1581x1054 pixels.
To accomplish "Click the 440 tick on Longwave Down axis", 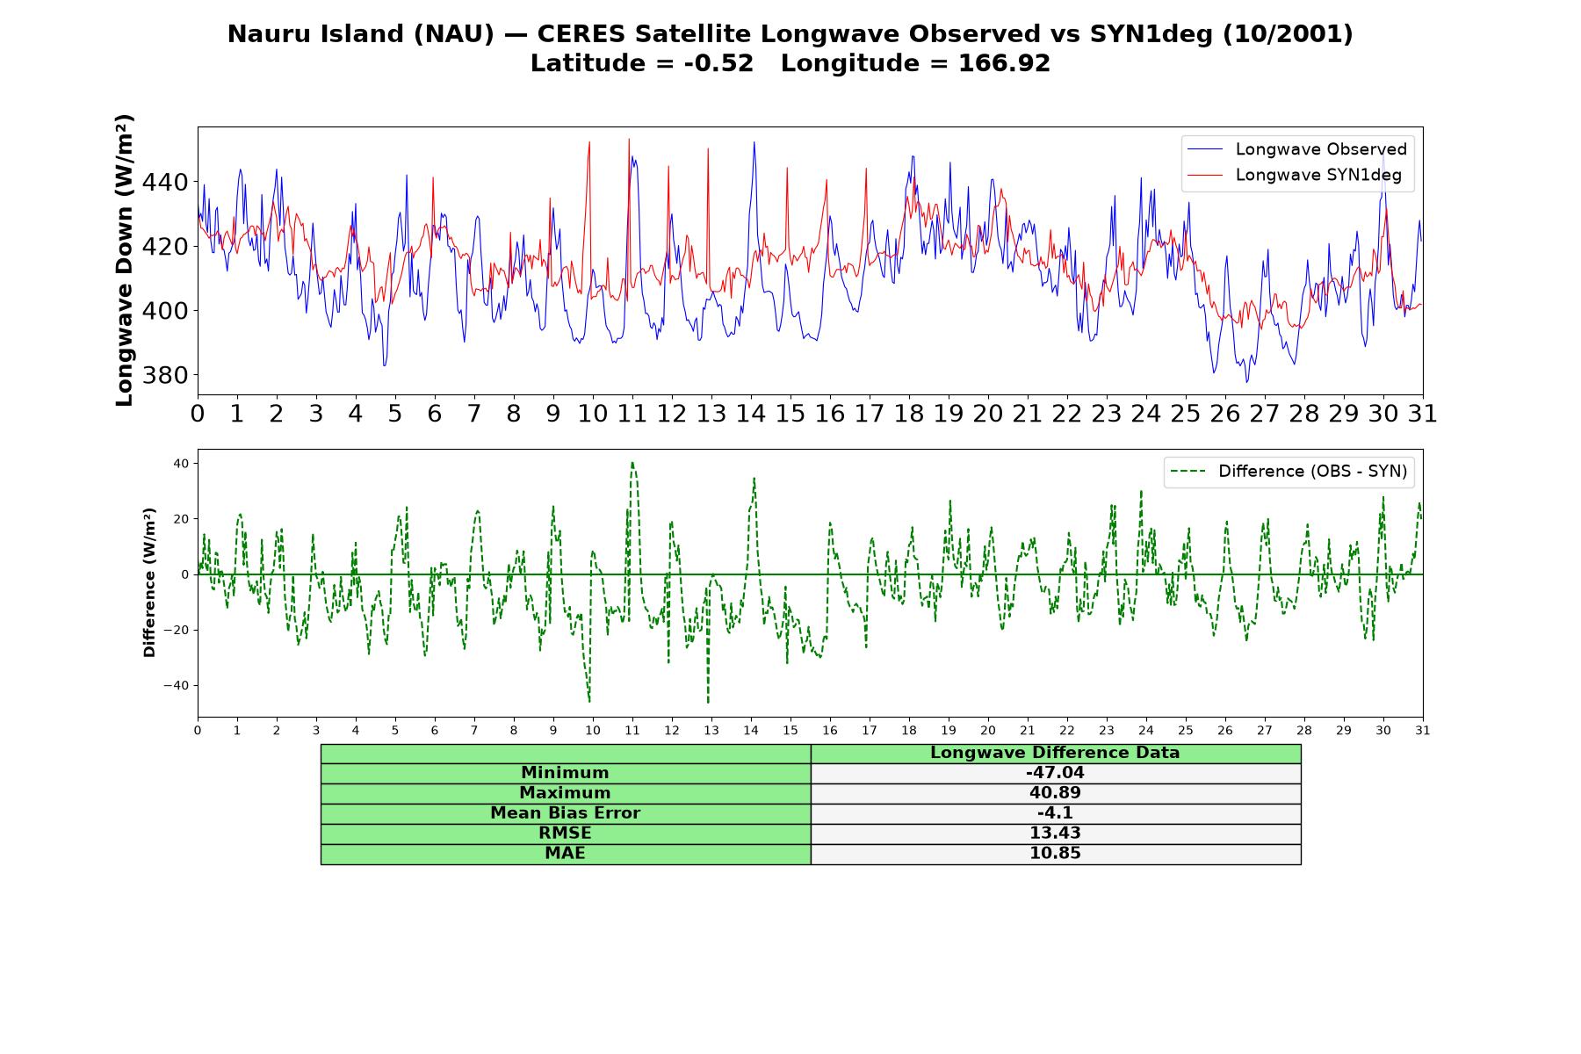I will pyautogui.click(x=164, y=183).
